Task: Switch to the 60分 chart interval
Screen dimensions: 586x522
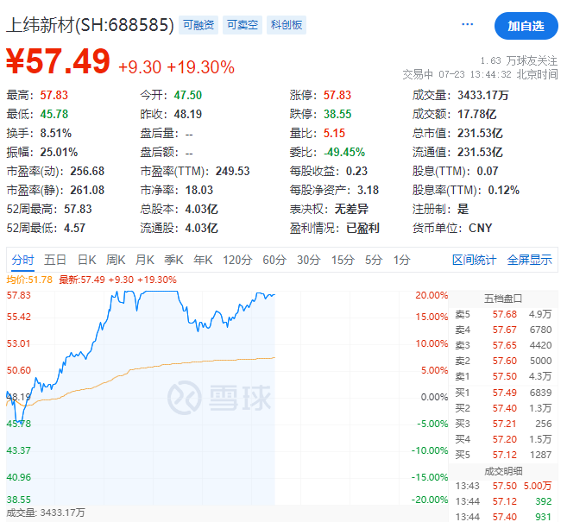Action: [x=274, y=260]
